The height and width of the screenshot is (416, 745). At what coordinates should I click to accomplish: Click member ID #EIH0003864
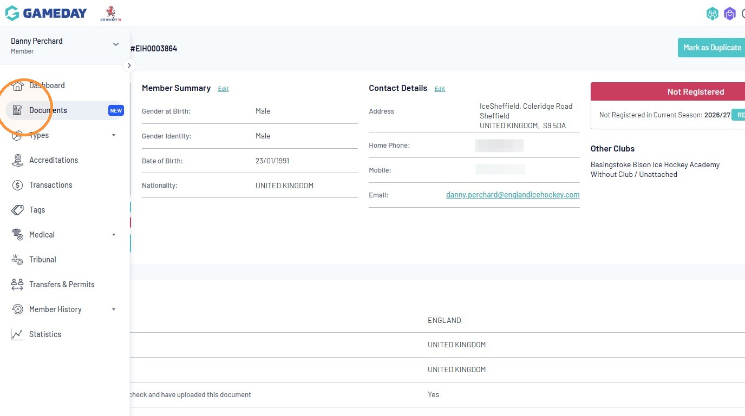[x=154, y=49]
